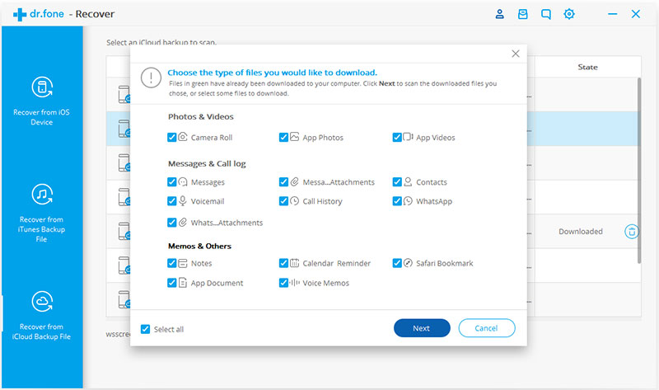Toggle the WhatsApp checkbox

397,201
